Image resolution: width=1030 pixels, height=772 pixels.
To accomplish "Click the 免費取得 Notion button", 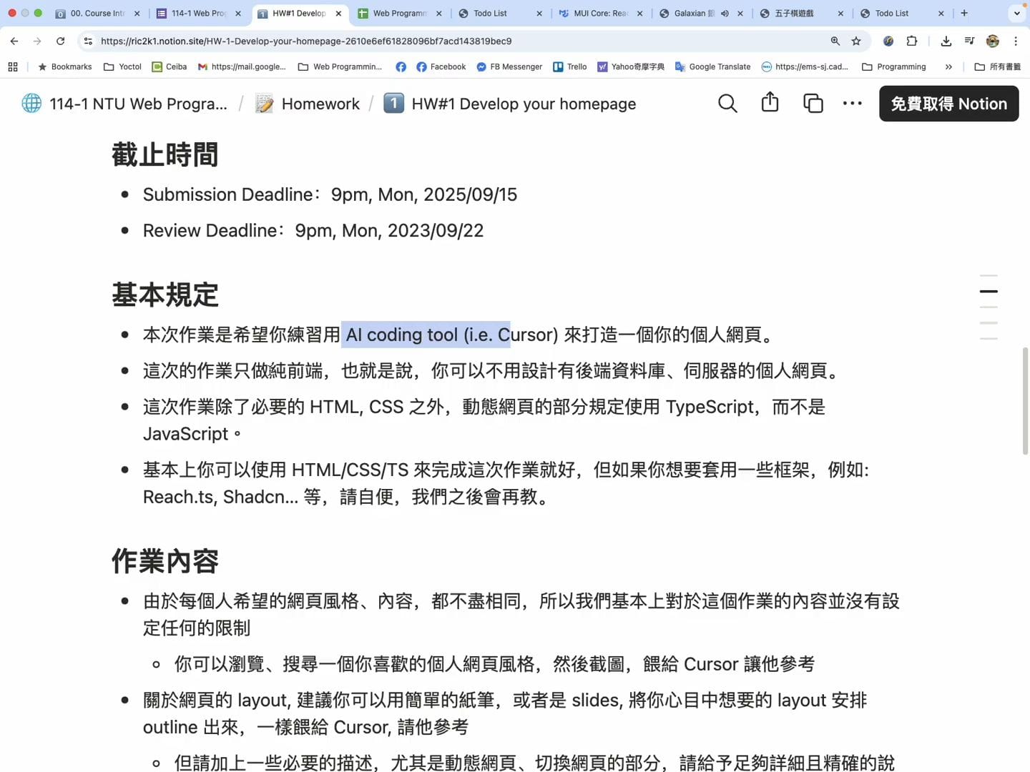I will (948, 104).
